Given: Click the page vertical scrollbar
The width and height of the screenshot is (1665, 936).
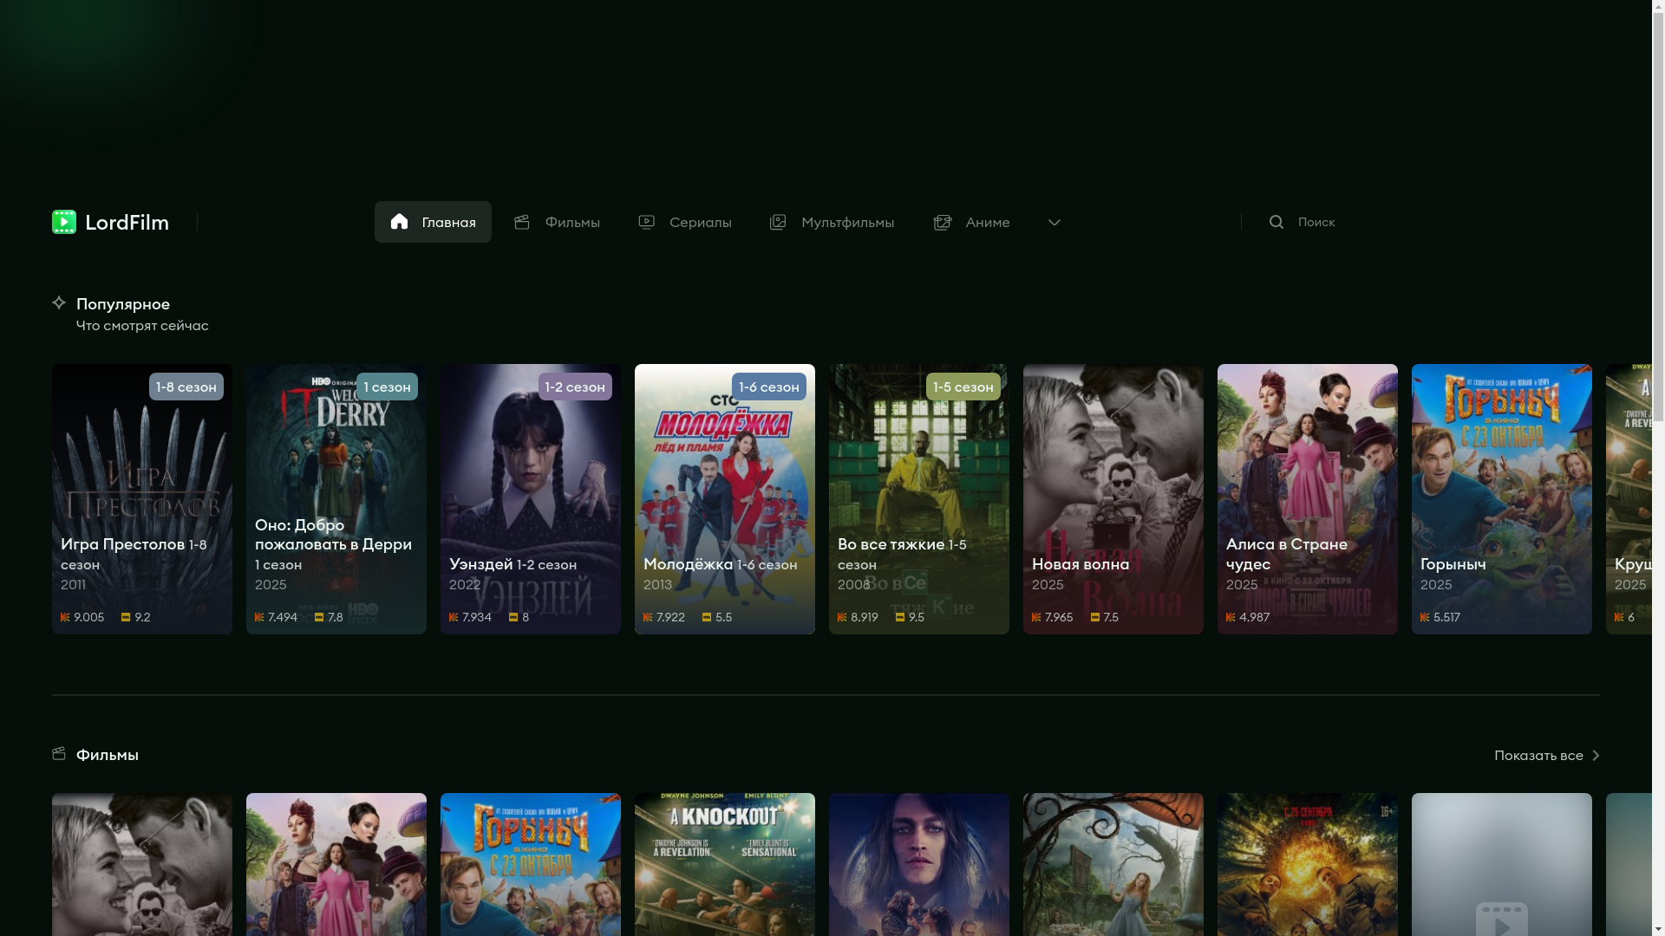Looking at the screenshot, I should [1658, 468].
